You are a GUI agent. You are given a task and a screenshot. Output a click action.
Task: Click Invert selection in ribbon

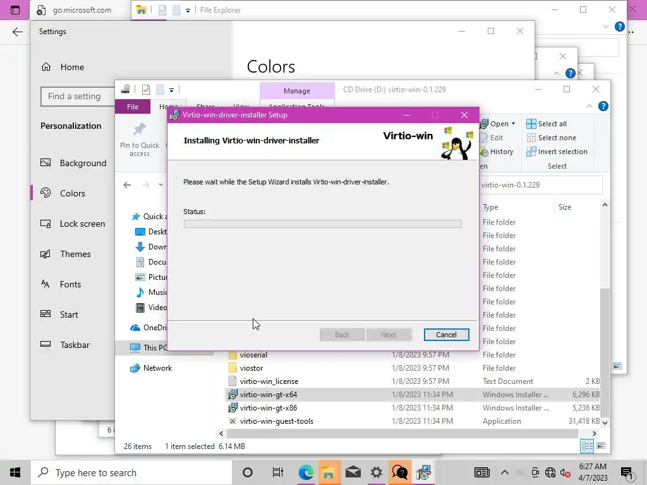click(557, 152)
